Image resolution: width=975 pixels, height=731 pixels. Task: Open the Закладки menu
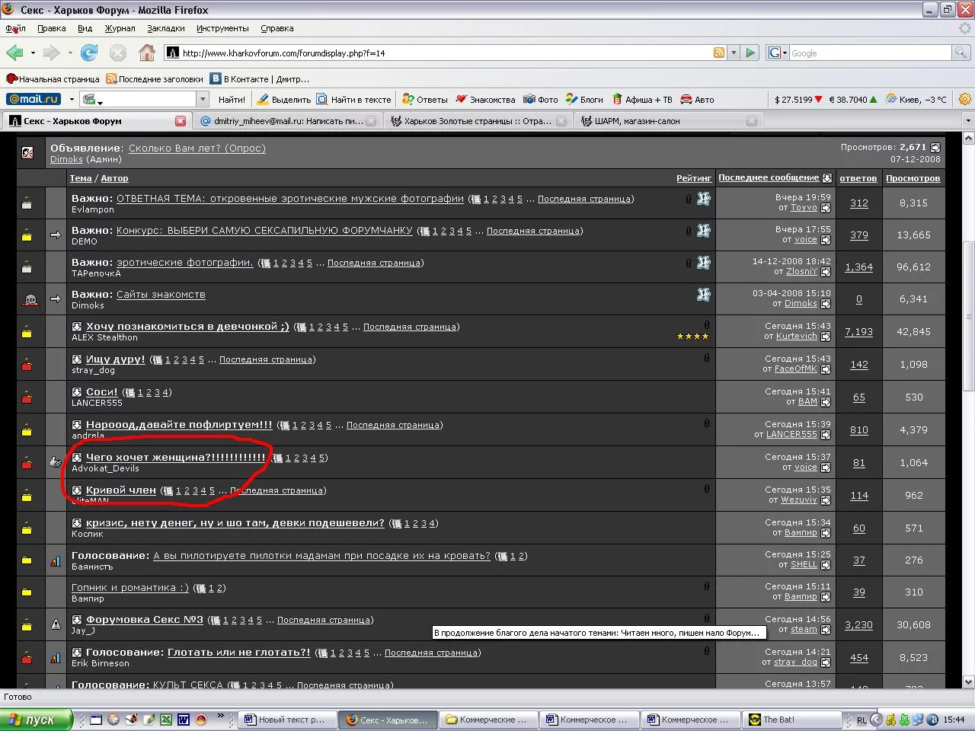click(166, 28)
